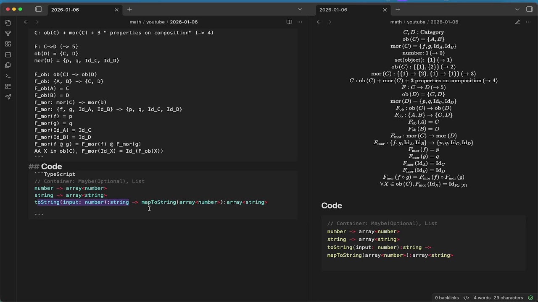Click the 'Code' heading in the preview pane
Viewport: 538px width, 302px height.
(x=332, y=206)
